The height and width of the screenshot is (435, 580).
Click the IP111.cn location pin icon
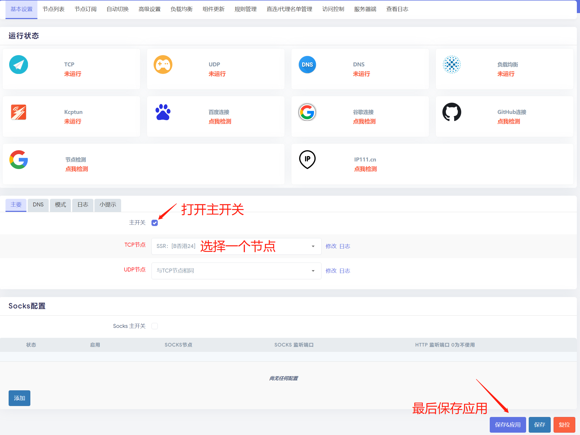(x=307, y=159)
